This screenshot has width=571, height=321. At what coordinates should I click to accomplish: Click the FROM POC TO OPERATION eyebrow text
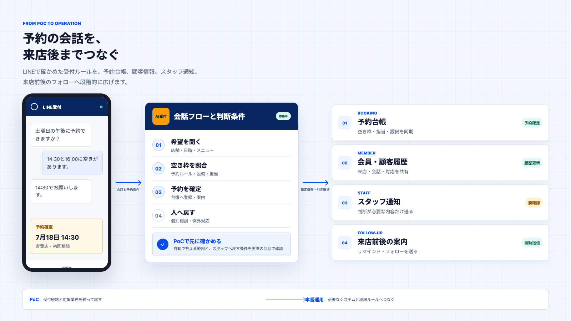(52, 24)
